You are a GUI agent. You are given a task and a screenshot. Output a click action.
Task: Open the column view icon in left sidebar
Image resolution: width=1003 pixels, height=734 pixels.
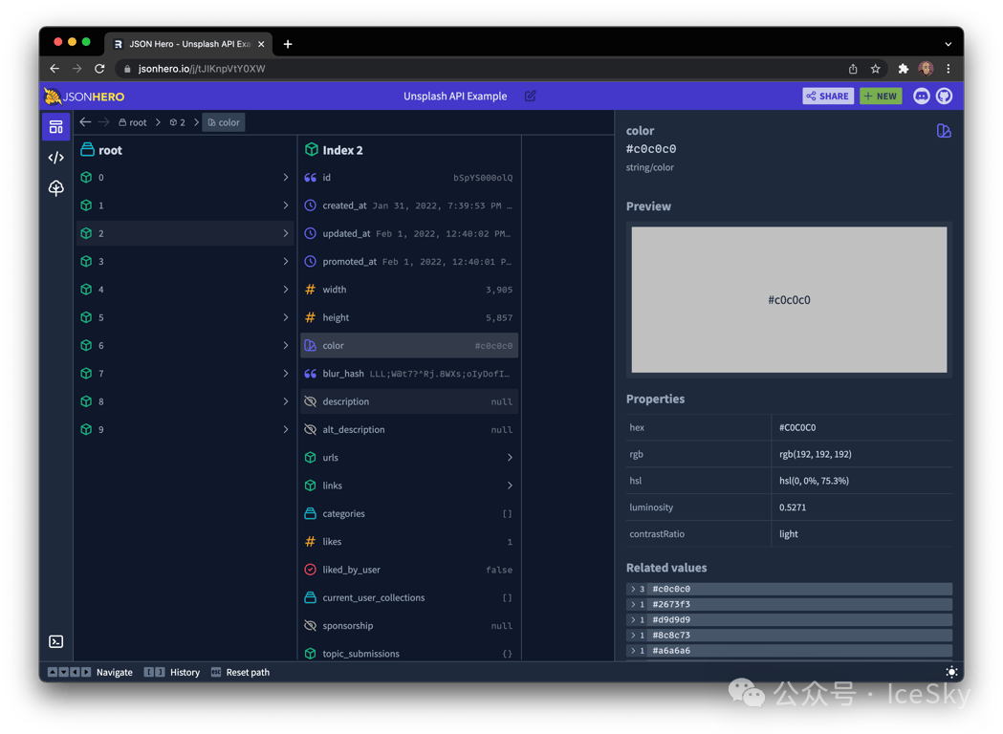click(55, 127)
